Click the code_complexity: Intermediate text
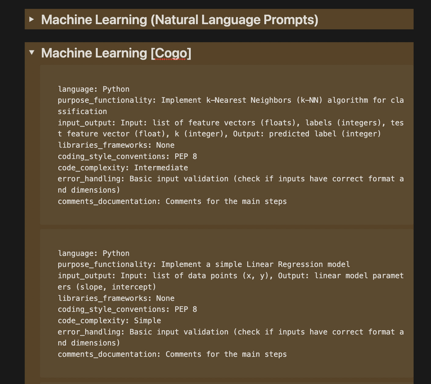The width and height of the screenshot is (431, 384). tap(123, 168)
